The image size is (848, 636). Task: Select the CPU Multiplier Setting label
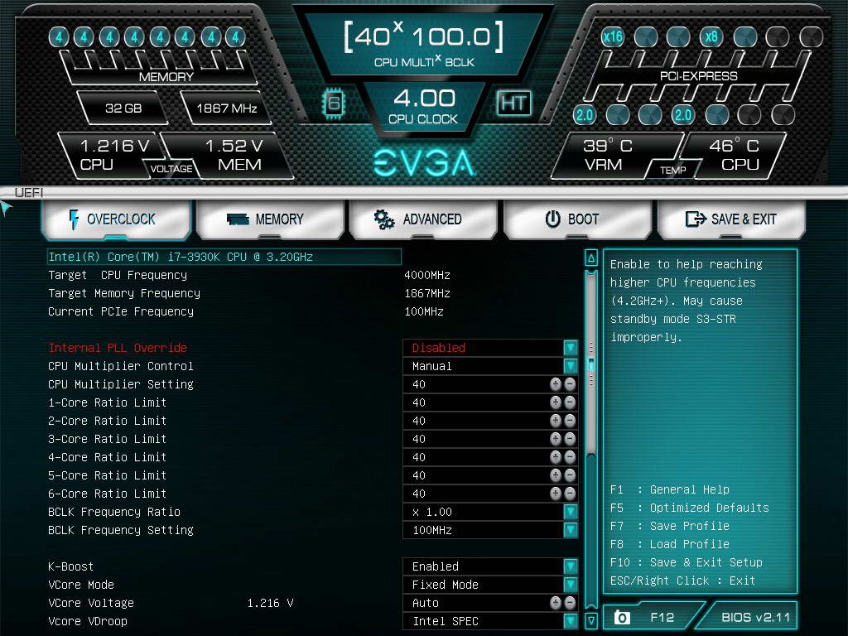pyautogui.click(x=121, y=384)
